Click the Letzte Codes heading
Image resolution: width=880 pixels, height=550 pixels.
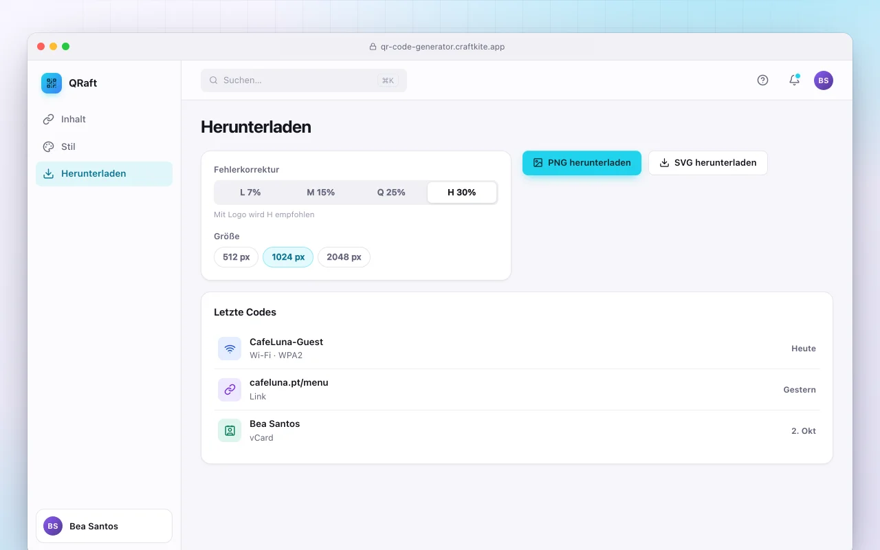(x=245, y=312)
